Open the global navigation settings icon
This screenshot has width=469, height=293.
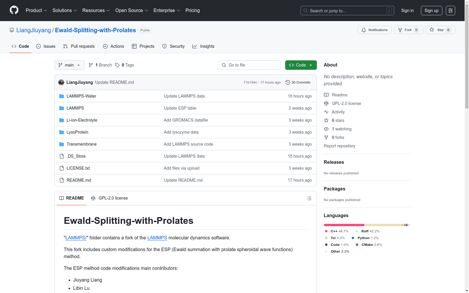click(x=451, y=11)
